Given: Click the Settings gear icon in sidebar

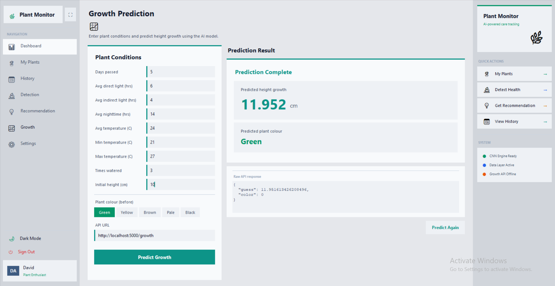Looking at the screenshot, I should click(x=12, y=145).
